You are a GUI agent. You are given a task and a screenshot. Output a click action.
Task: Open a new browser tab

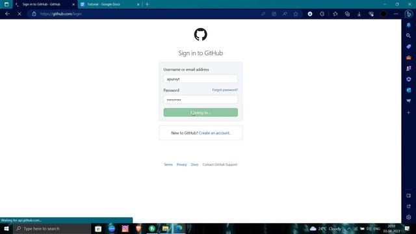(x=148, y=5)
